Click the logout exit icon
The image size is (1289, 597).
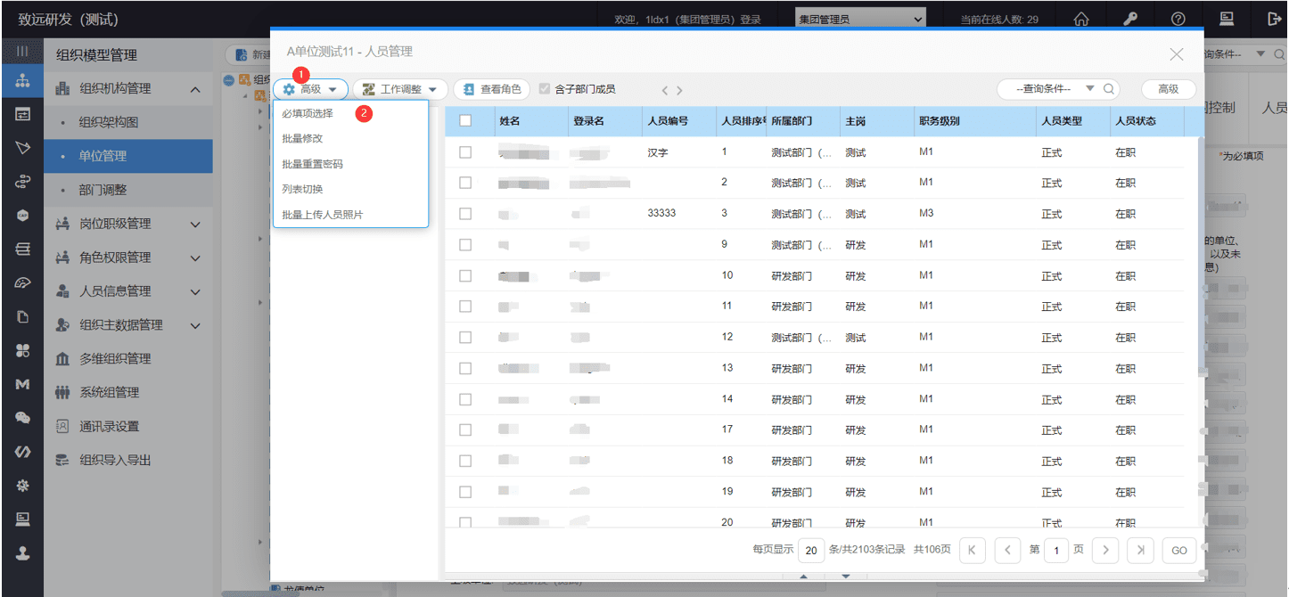coord(1274,19)
